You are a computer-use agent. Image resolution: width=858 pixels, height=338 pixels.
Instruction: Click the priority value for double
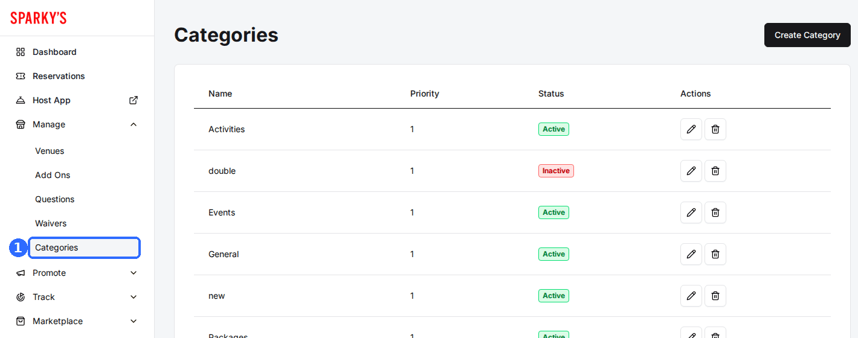pyautogui.click(x=412, y=171)
